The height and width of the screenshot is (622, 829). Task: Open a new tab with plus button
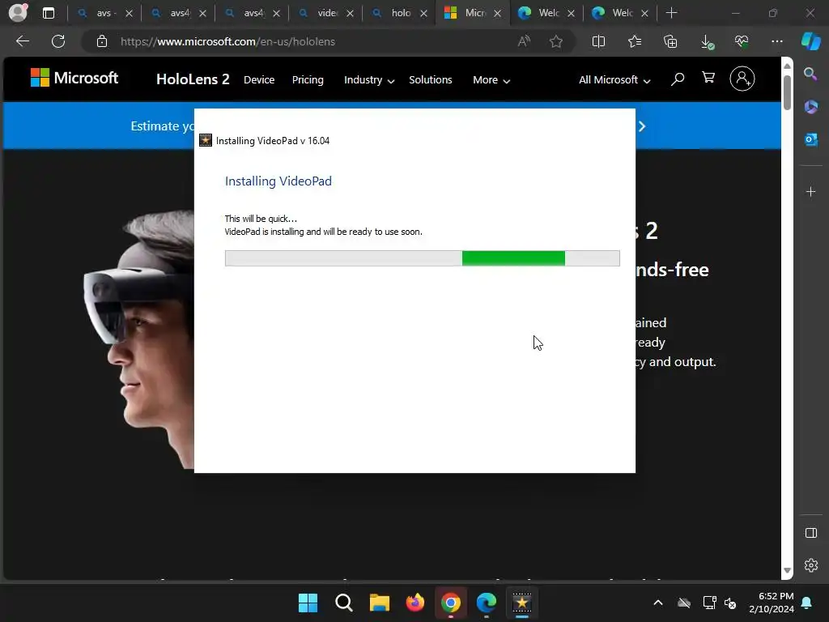pos(671,13)
